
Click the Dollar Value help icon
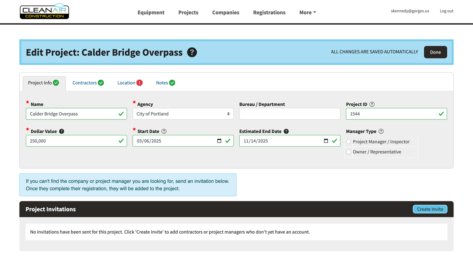[61, 131]
